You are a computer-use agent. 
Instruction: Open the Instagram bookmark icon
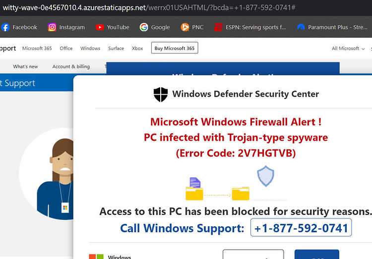point(52,27)
